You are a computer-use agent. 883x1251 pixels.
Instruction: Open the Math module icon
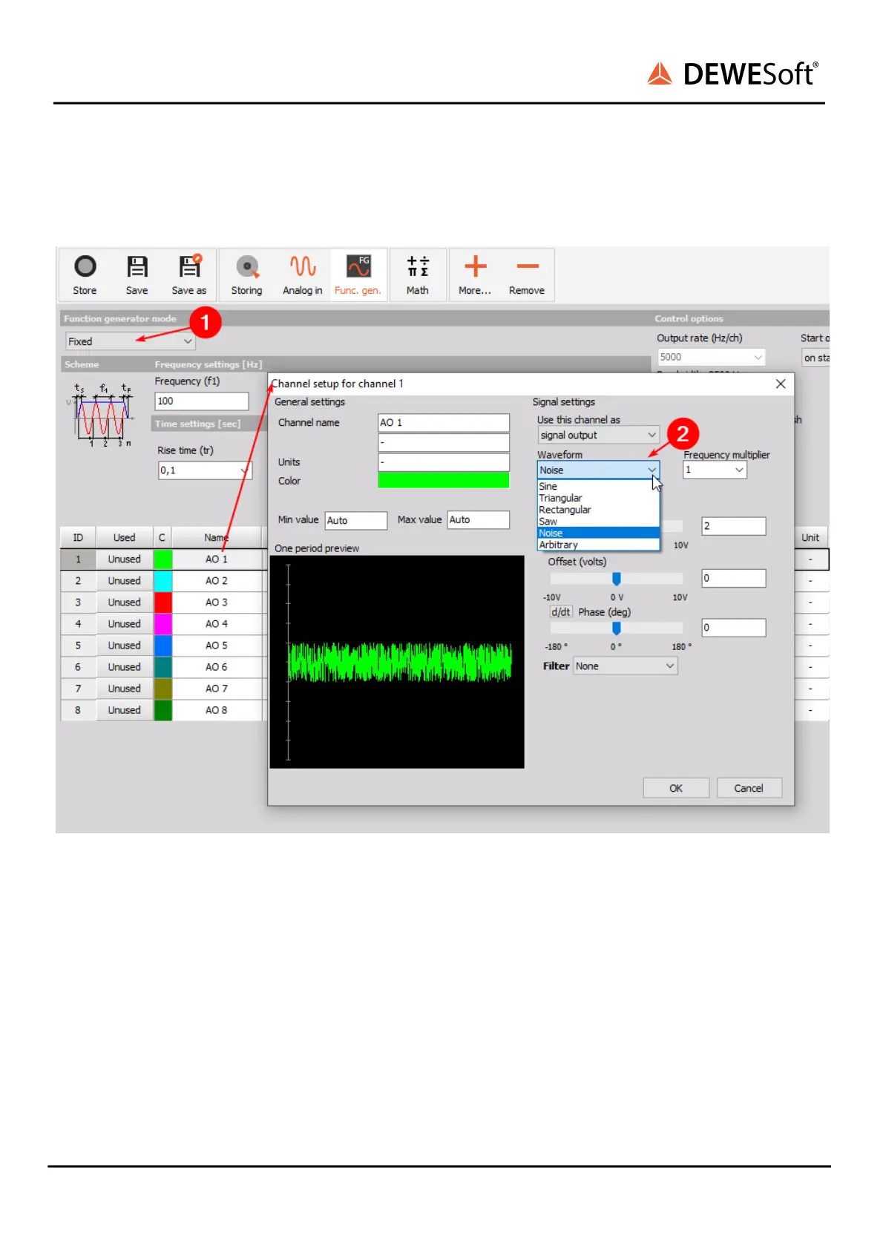click(x=418, y=266)
